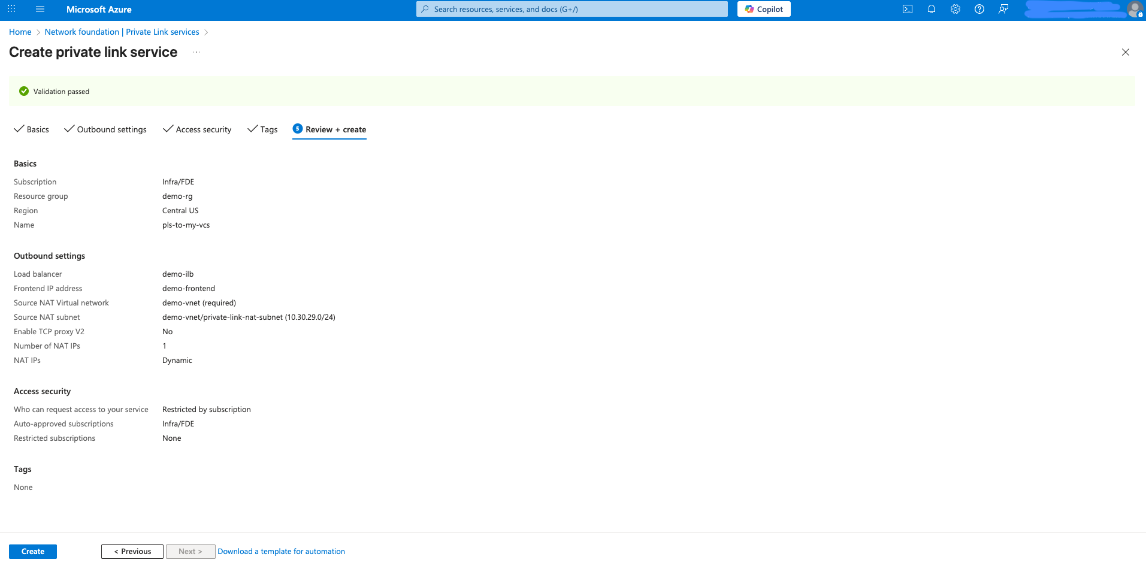Dismiss the Create private link service pane
This screenshot has width=1146, height=569.
[1125, 52]
